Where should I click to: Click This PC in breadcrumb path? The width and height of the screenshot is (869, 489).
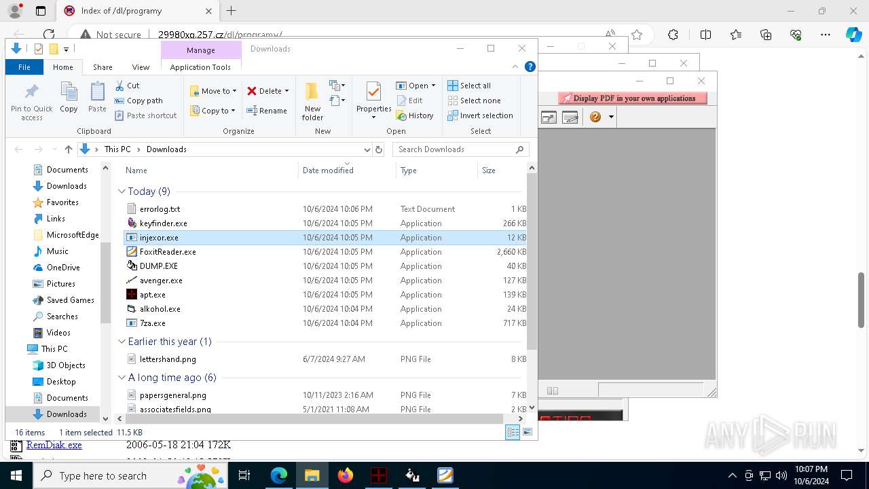pos(117,149)
